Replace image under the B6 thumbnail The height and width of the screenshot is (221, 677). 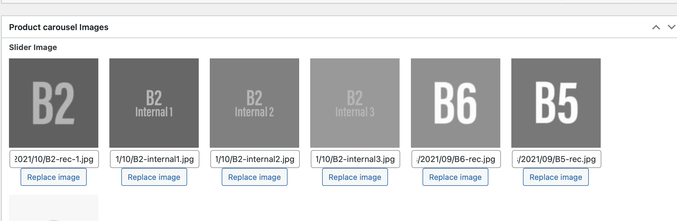[x=455, y=177]
